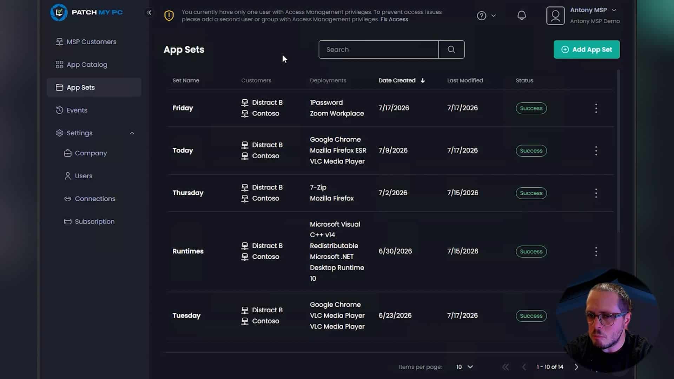Click the sort arrow beside Date Created

point(423,80)
